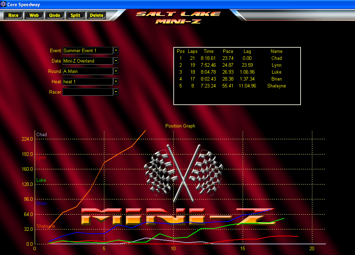
Task: Select Brian in the results table
Action: click(x=276, y=79)
